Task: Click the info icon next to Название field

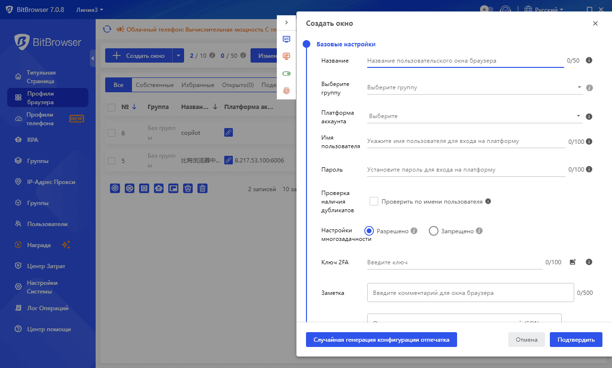Action: (x=589, y=61)
